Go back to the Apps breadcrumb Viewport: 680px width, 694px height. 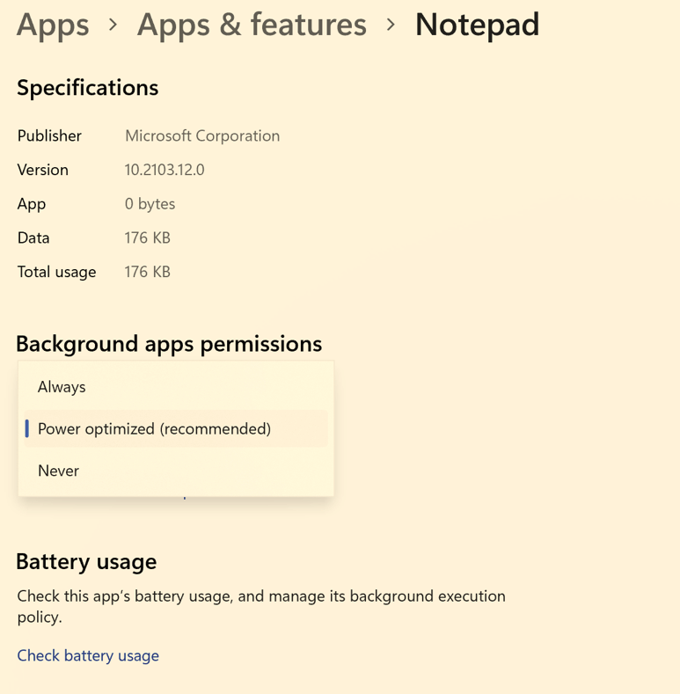(x=53, y=25)
